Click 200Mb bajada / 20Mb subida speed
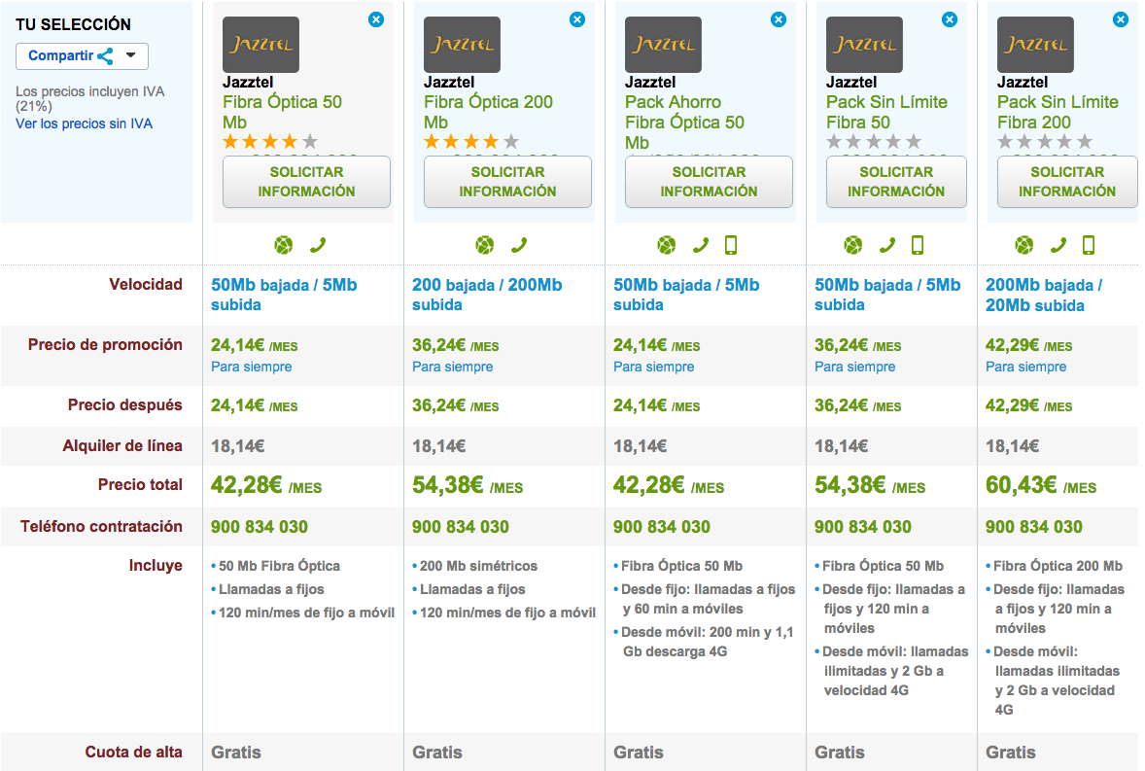This screenshot has height=771, width=1145. coord(1044,295)
